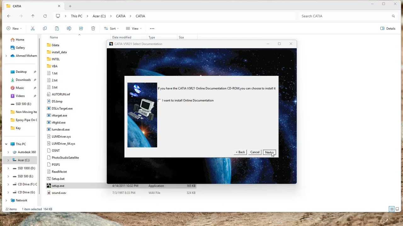Cancel the CATIA V5R21 documentation dialog

[255, 152]
